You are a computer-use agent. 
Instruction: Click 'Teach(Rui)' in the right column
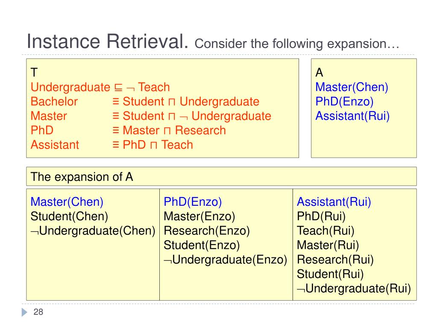pos(326,230)
